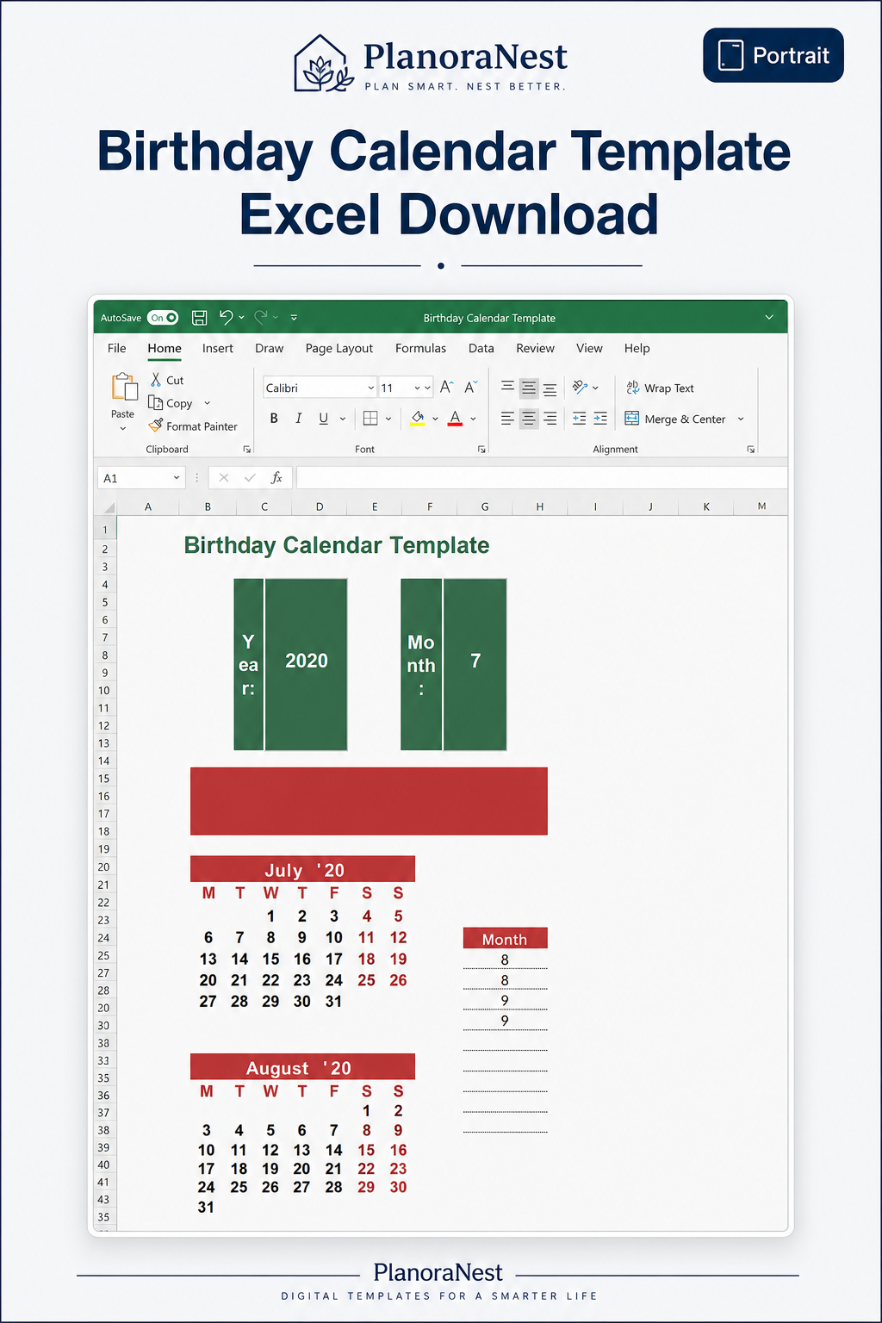Click the Top Align icon

(508, 388)
